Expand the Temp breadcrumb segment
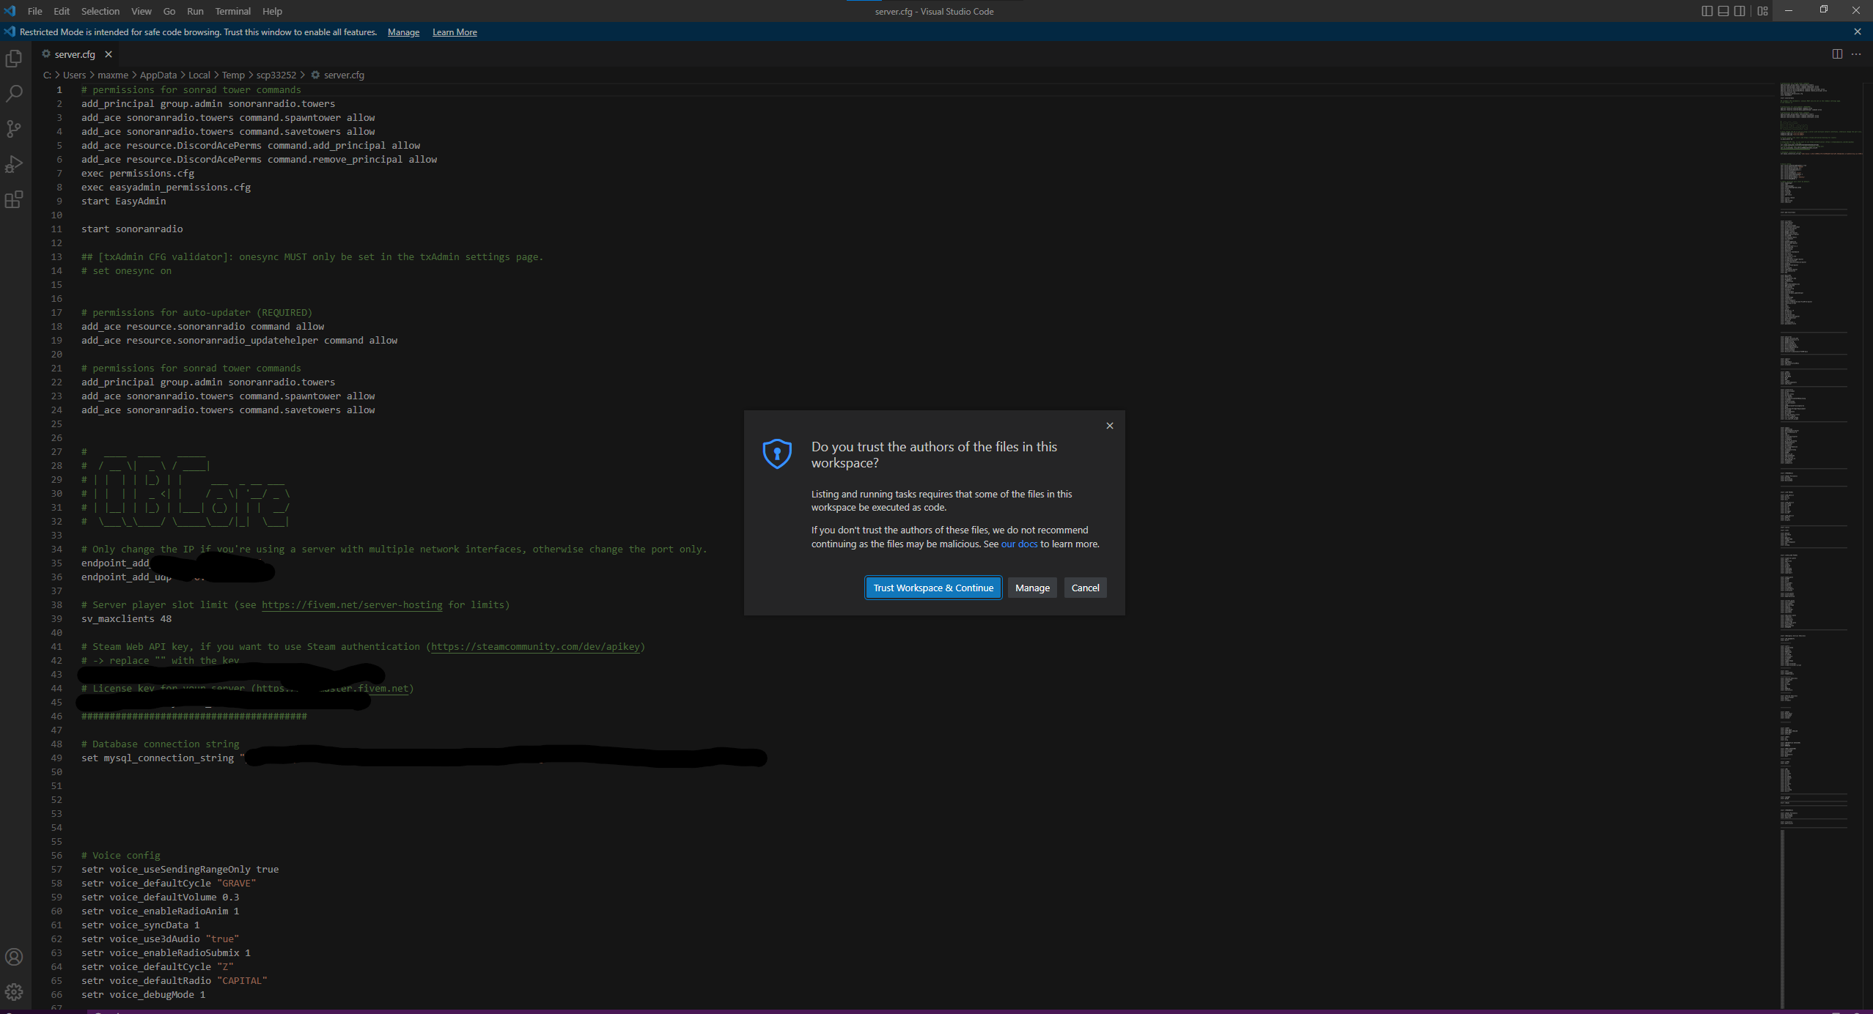1873x1014 pixels. coord(233,75)
